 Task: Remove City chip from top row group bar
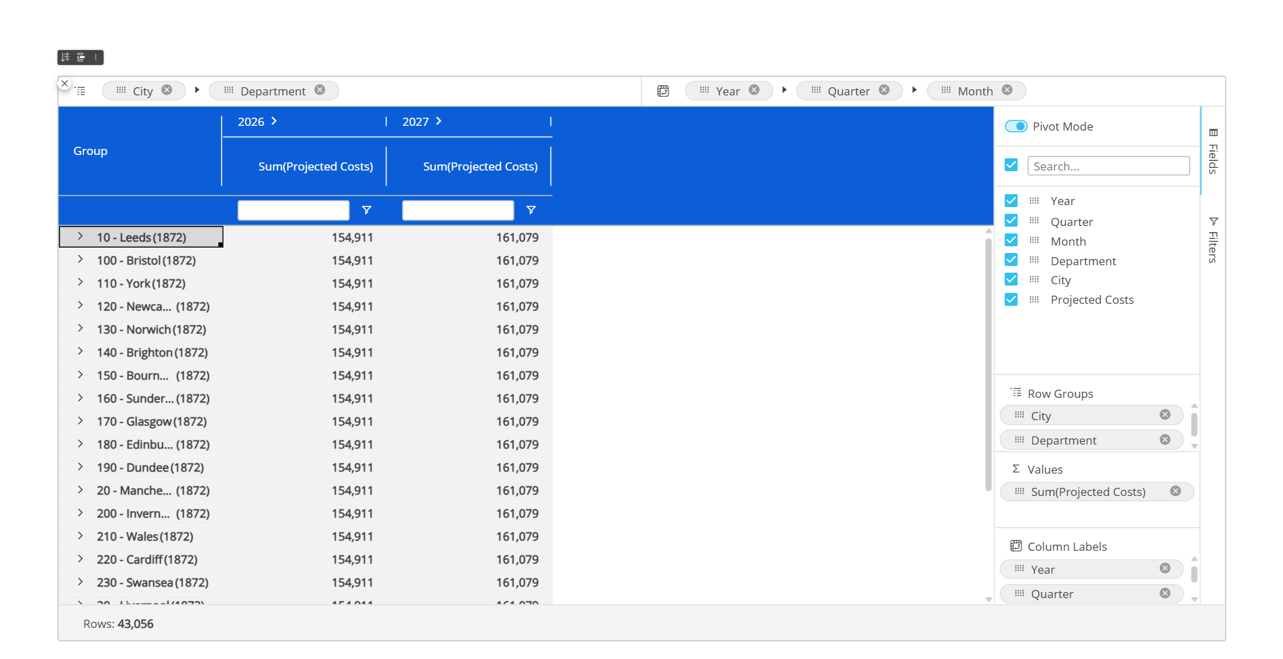coord(167,90)
